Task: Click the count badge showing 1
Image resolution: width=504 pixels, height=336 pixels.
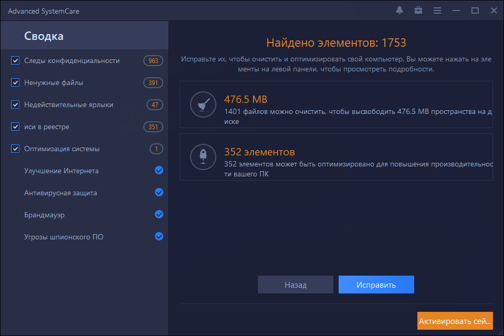Action: tap(156, 149)
